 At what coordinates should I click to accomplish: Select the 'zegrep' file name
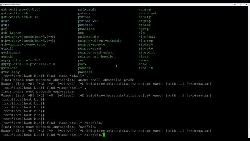(x=145, y=9)
